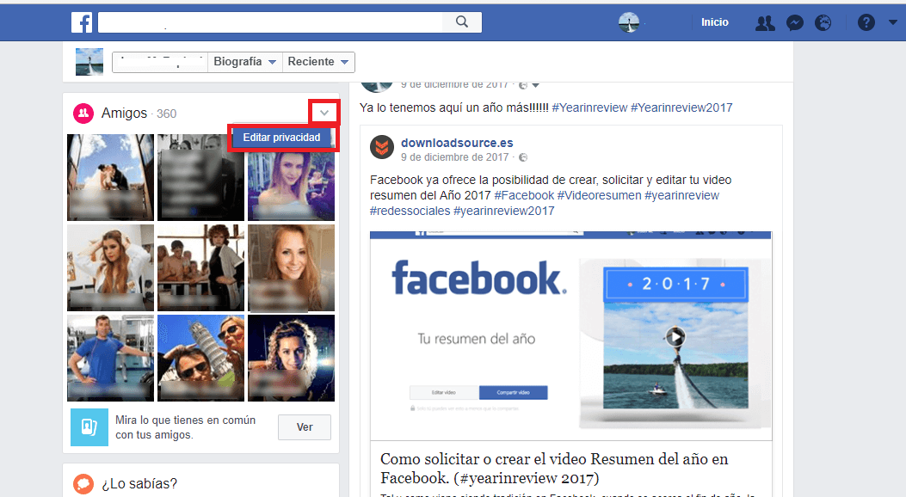Select Editar privacidad option
The height and width of the screenshot is (497, 906).
(x=281, y=138)
